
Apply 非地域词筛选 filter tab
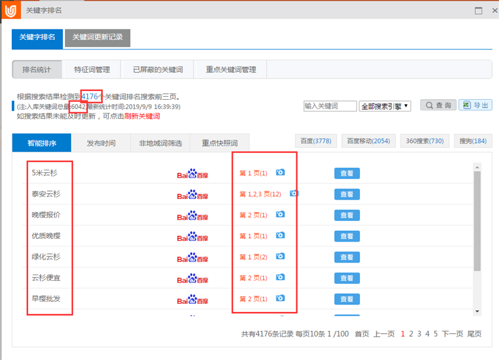tap(160, 143)
